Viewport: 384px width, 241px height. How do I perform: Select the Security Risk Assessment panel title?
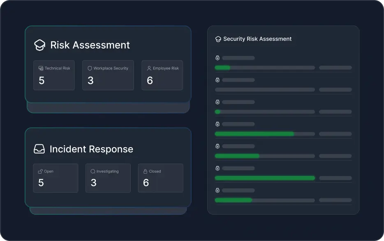tap(257, 39)
